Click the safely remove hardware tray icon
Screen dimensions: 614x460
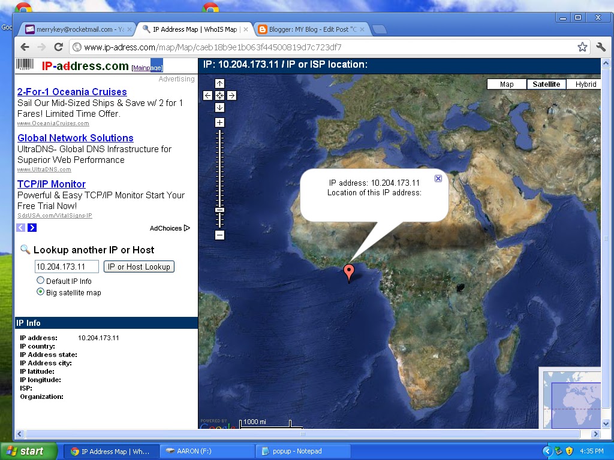pyautogui.click(x=559, y=451)
